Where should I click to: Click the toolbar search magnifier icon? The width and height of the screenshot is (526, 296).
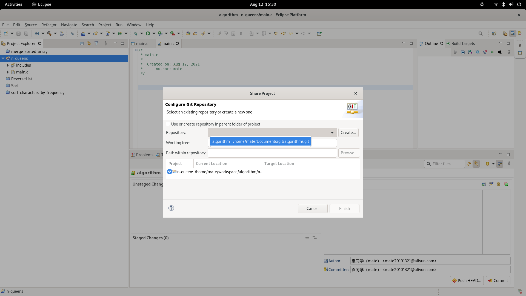point(481,33)
